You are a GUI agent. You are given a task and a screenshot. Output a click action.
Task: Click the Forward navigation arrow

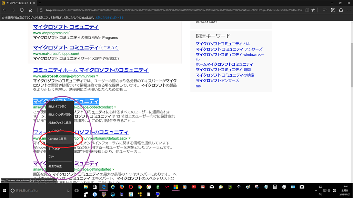13,10
